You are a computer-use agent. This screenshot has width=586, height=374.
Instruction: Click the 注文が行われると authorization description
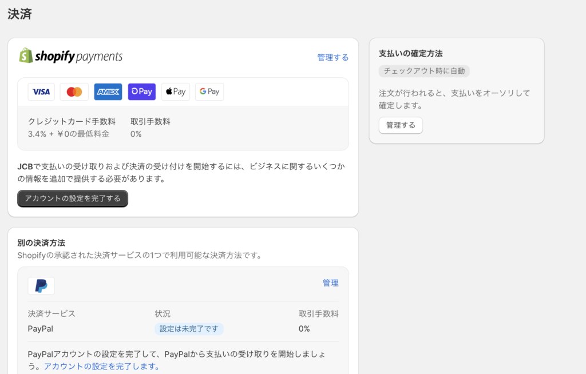tap(454, 100)
